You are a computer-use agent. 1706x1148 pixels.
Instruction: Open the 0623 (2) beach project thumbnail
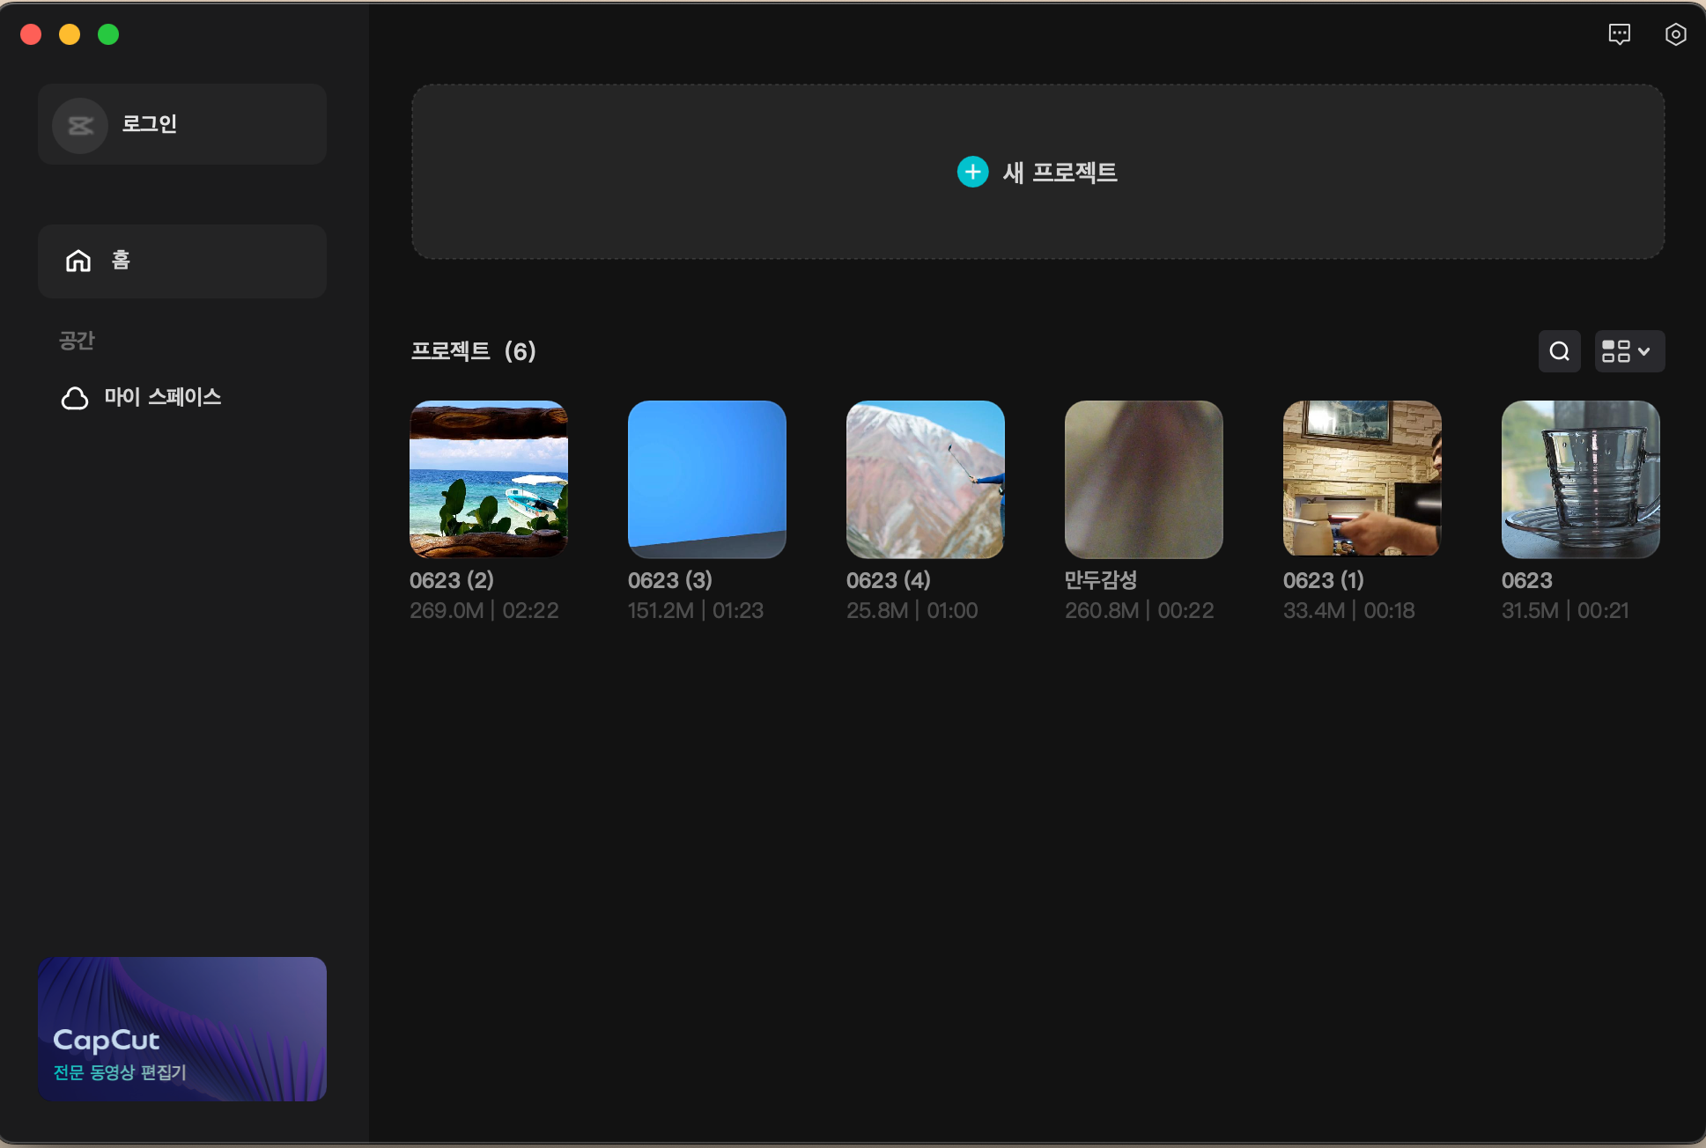point(489,479)
